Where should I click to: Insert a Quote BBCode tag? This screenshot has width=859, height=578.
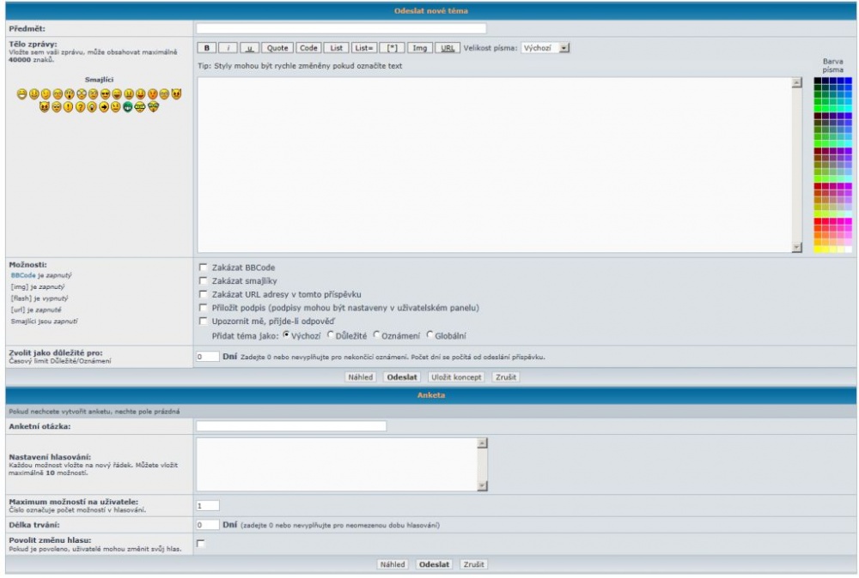click(277, 48)
